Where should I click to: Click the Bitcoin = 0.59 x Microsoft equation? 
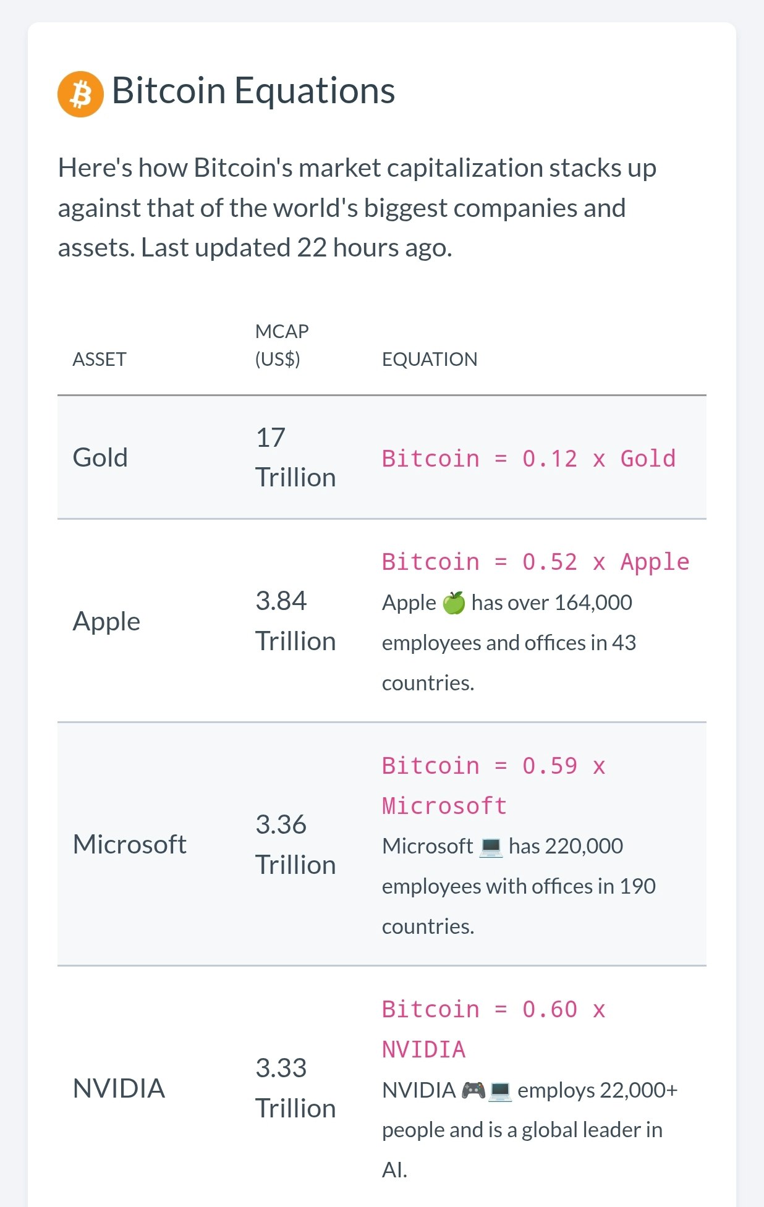[x=494, y=786]
